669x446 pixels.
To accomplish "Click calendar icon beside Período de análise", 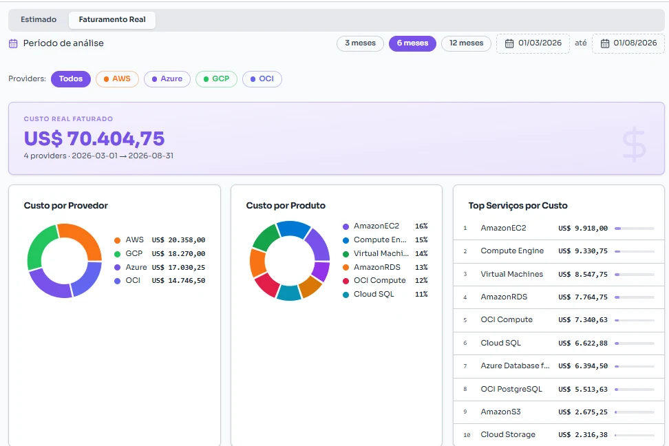I will (x=13, y=43).
